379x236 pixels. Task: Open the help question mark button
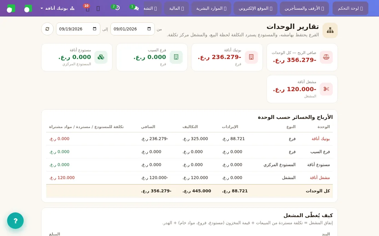tap(15, 221)
